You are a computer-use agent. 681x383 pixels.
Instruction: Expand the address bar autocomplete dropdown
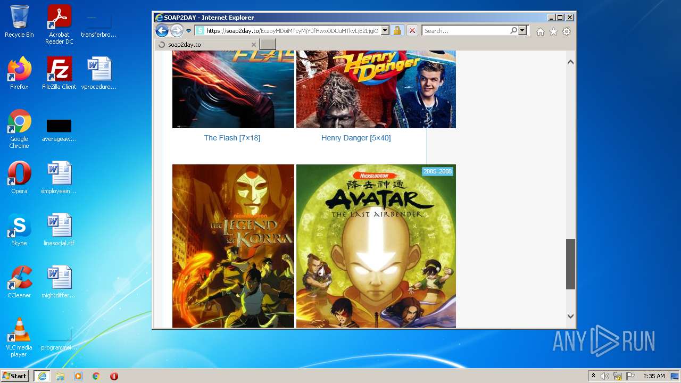click(x=385, y=31)
